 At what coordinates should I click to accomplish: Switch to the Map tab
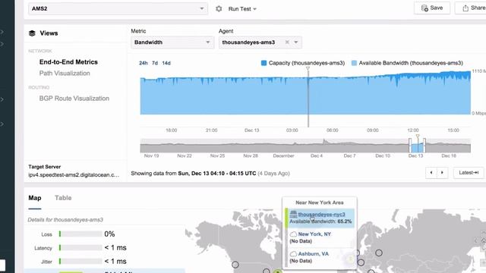pyautogui.click(x=35, y=198)
